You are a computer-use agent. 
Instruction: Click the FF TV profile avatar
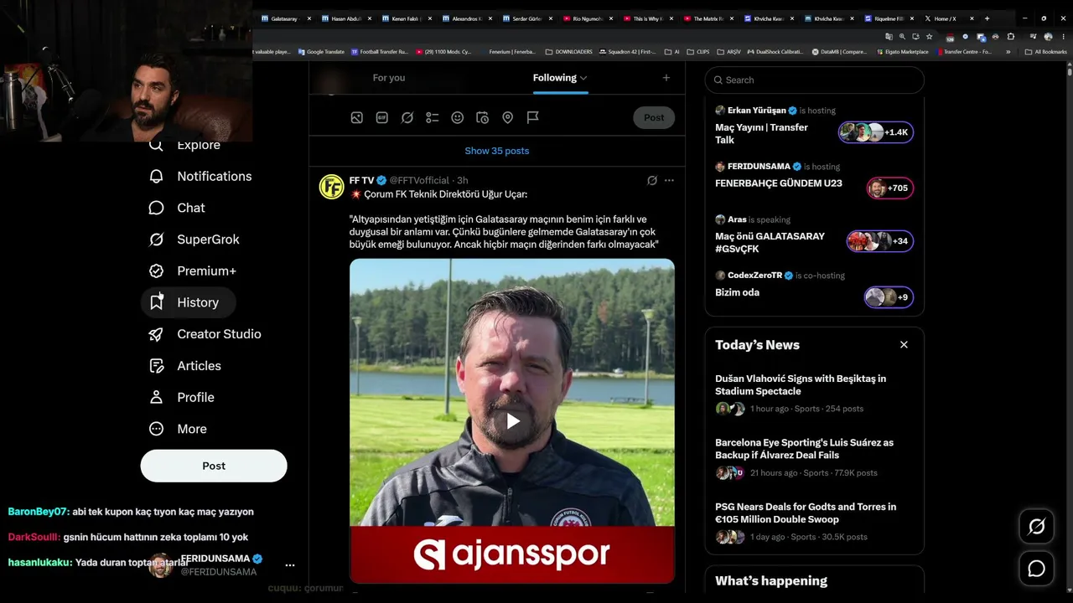pyautogui.click(x=332, y=187)
